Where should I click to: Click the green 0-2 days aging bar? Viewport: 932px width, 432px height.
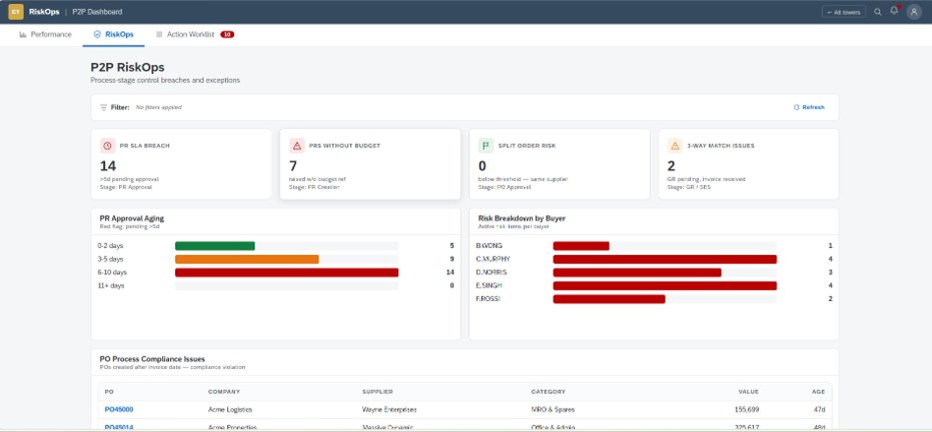(x=215, y=246)
